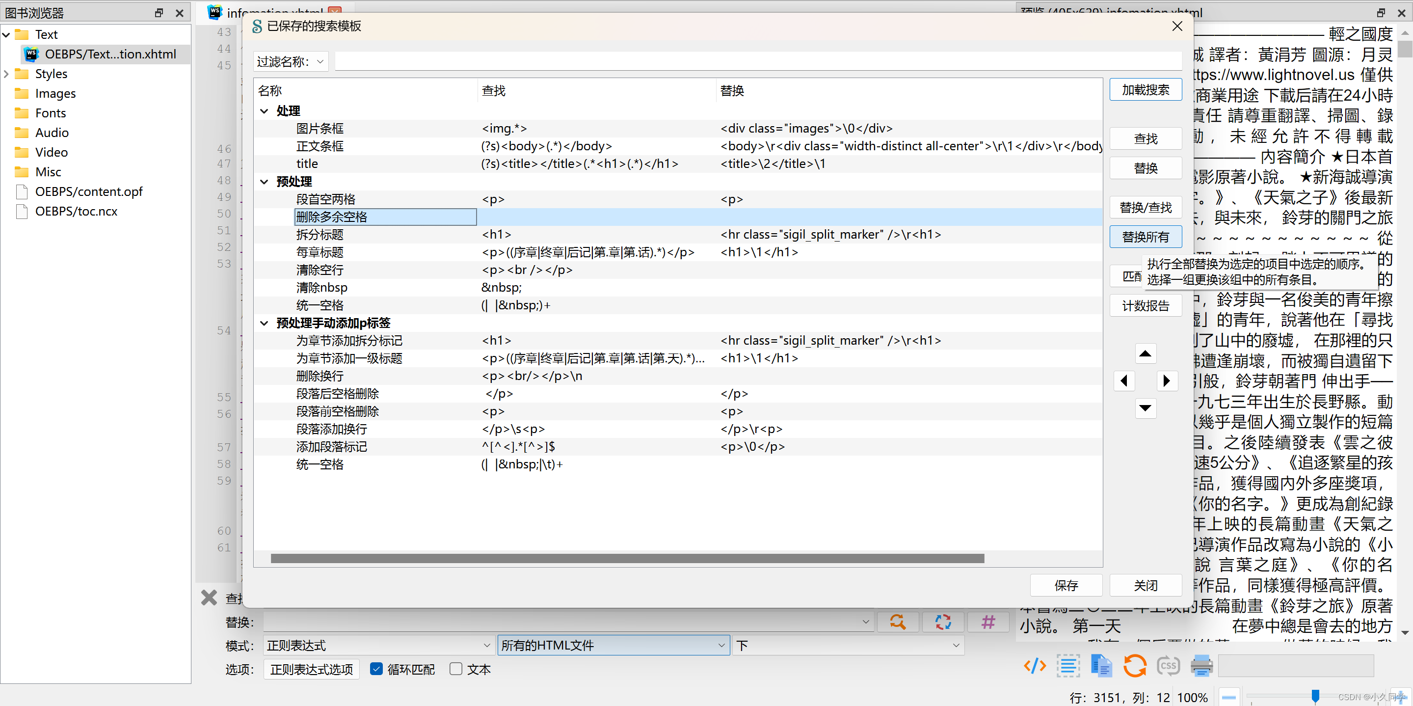This screenshot has width=1413, height=706.
Task: Expand the Styles folder
Action: (x=6, y=74)
